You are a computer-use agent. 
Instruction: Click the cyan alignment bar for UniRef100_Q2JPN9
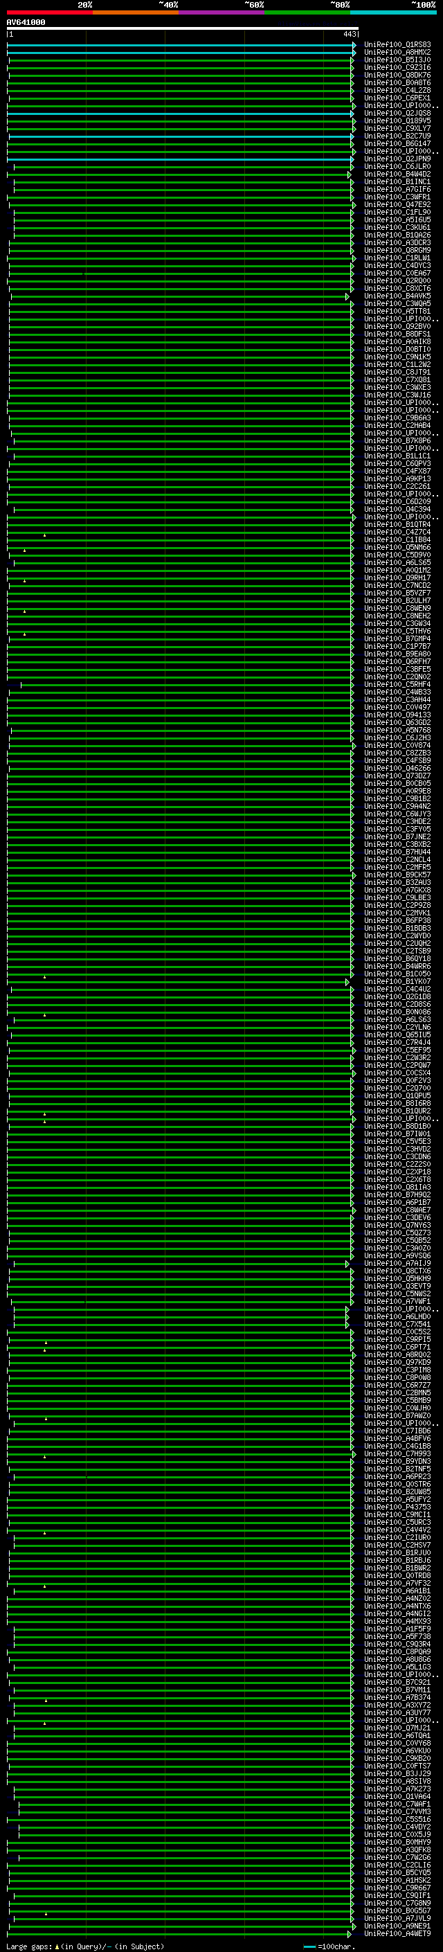pos(179,159)
